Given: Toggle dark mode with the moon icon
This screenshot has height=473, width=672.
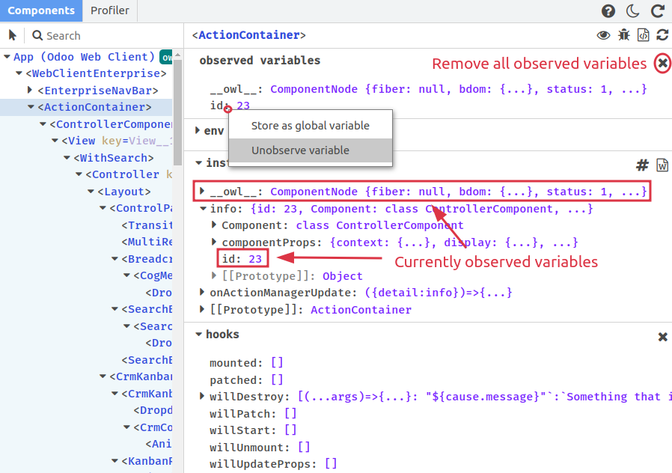Looking at the screenshot, I should pyautogui.click(x=633, y=11).
